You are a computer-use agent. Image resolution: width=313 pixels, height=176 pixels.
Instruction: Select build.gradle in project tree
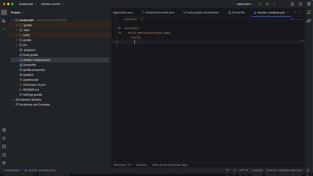pyautogui.click(x=30, y=55)
